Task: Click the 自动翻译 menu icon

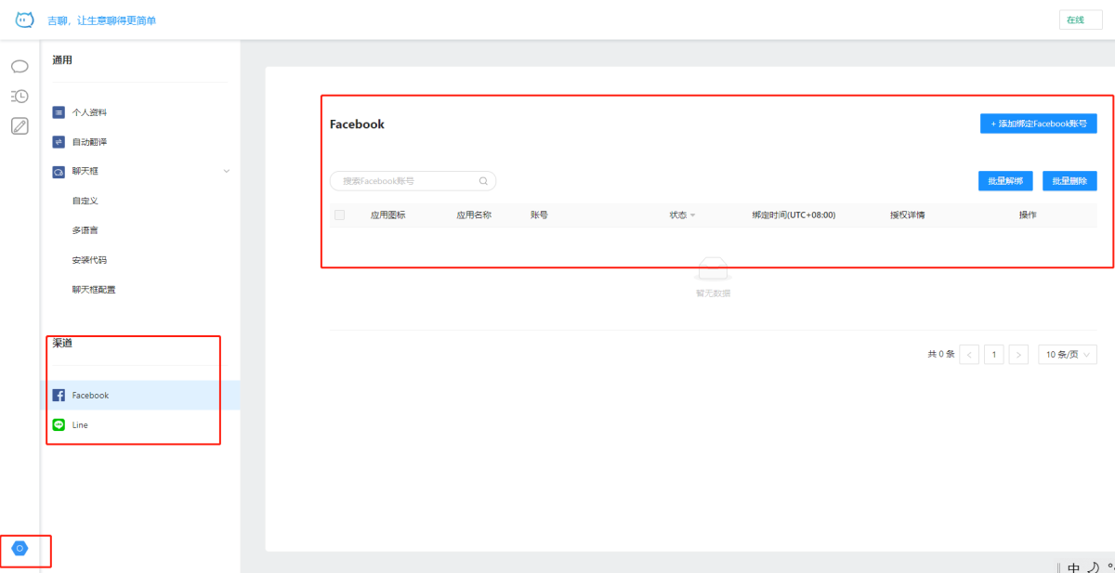Action: pos(59,142)
